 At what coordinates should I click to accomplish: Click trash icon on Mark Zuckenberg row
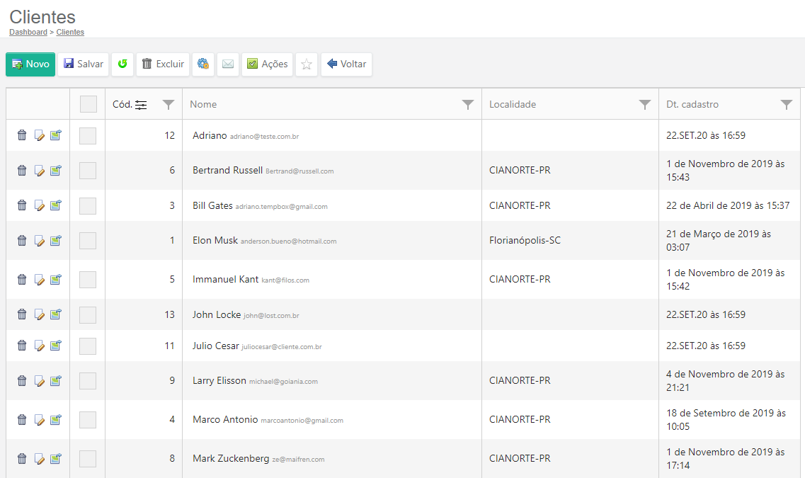coord(22,459)
